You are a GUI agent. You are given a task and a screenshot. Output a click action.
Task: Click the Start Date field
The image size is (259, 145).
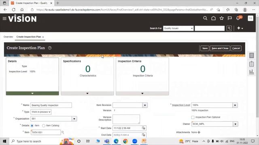tap(127, 128)
